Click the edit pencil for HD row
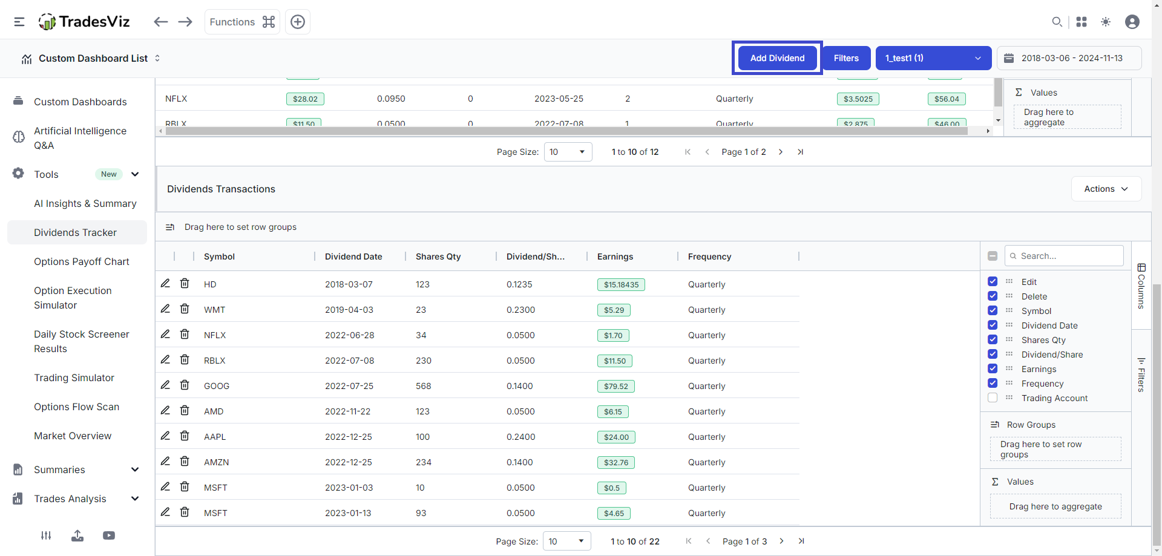This screenshot has height=556, width=1162. point(165,283)
